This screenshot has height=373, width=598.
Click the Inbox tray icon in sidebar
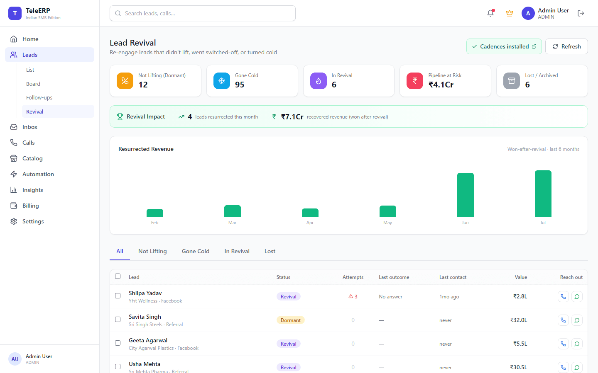tap(14, 127)
